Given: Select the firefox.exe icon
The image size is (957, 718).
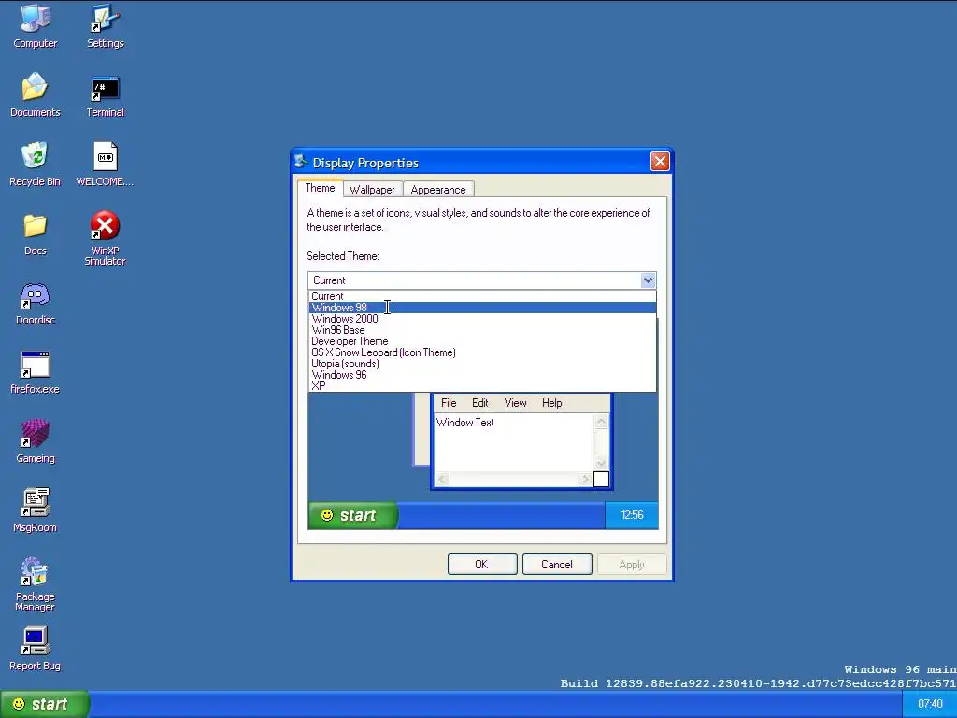Looking at the screenshot, I should 35,372.
